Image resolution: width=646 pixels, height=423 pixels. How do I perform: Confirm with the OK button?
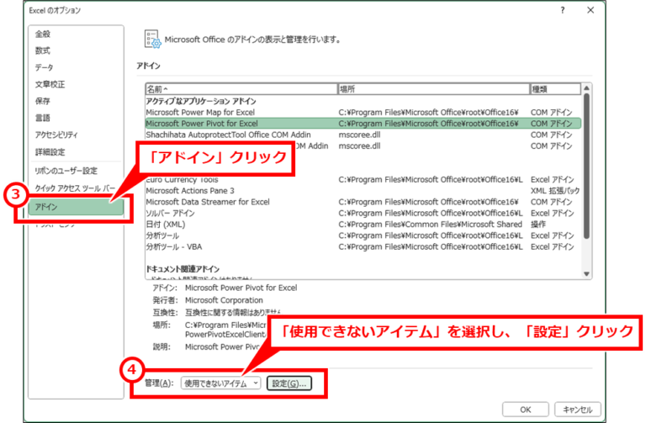525,410
